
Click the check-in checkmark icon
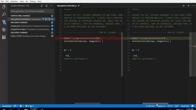click(42, 6)
